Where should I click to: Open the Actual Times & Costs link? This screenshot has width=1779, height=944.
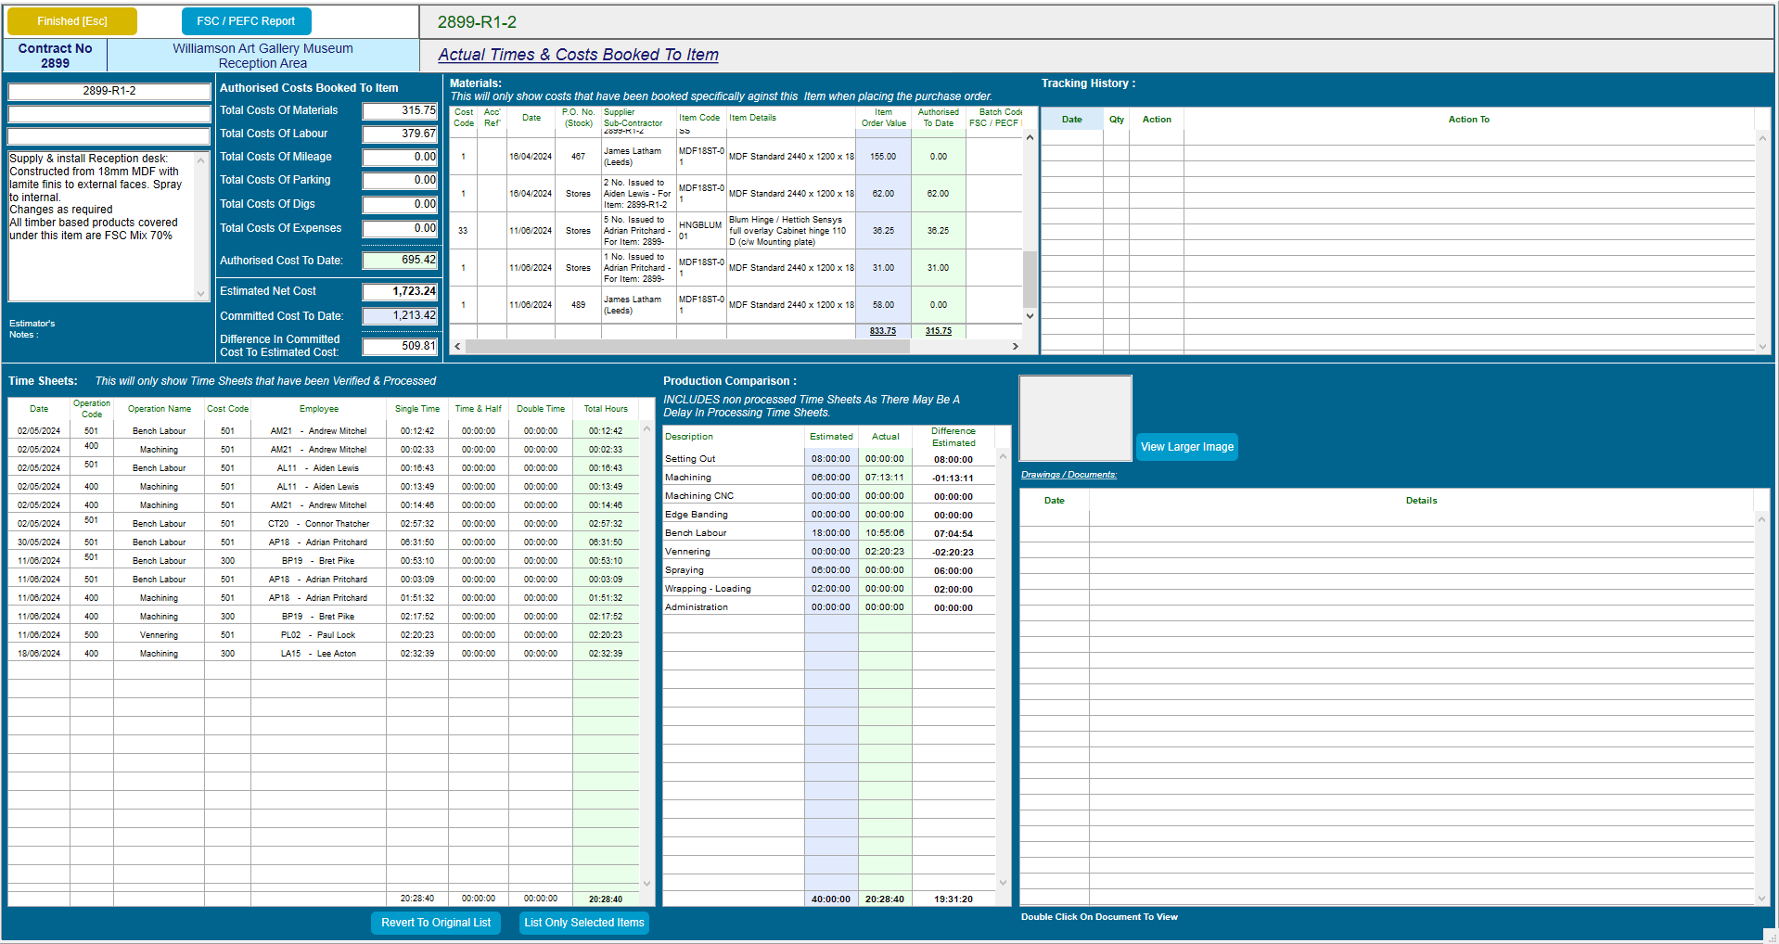(577, 54)
